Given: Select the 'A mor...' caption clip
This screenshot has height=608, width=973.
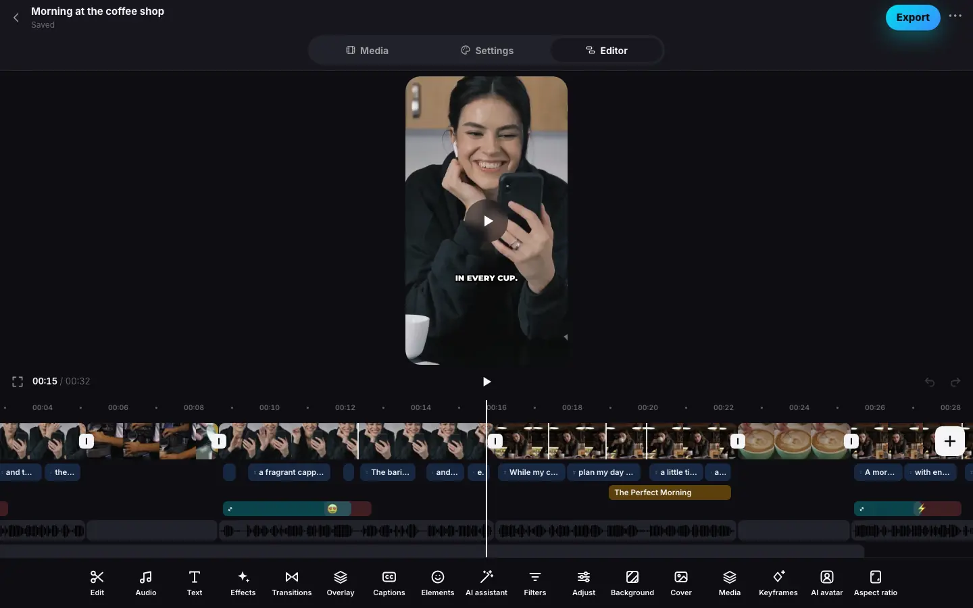Looking at the screenshot, I should pos(878,472).
